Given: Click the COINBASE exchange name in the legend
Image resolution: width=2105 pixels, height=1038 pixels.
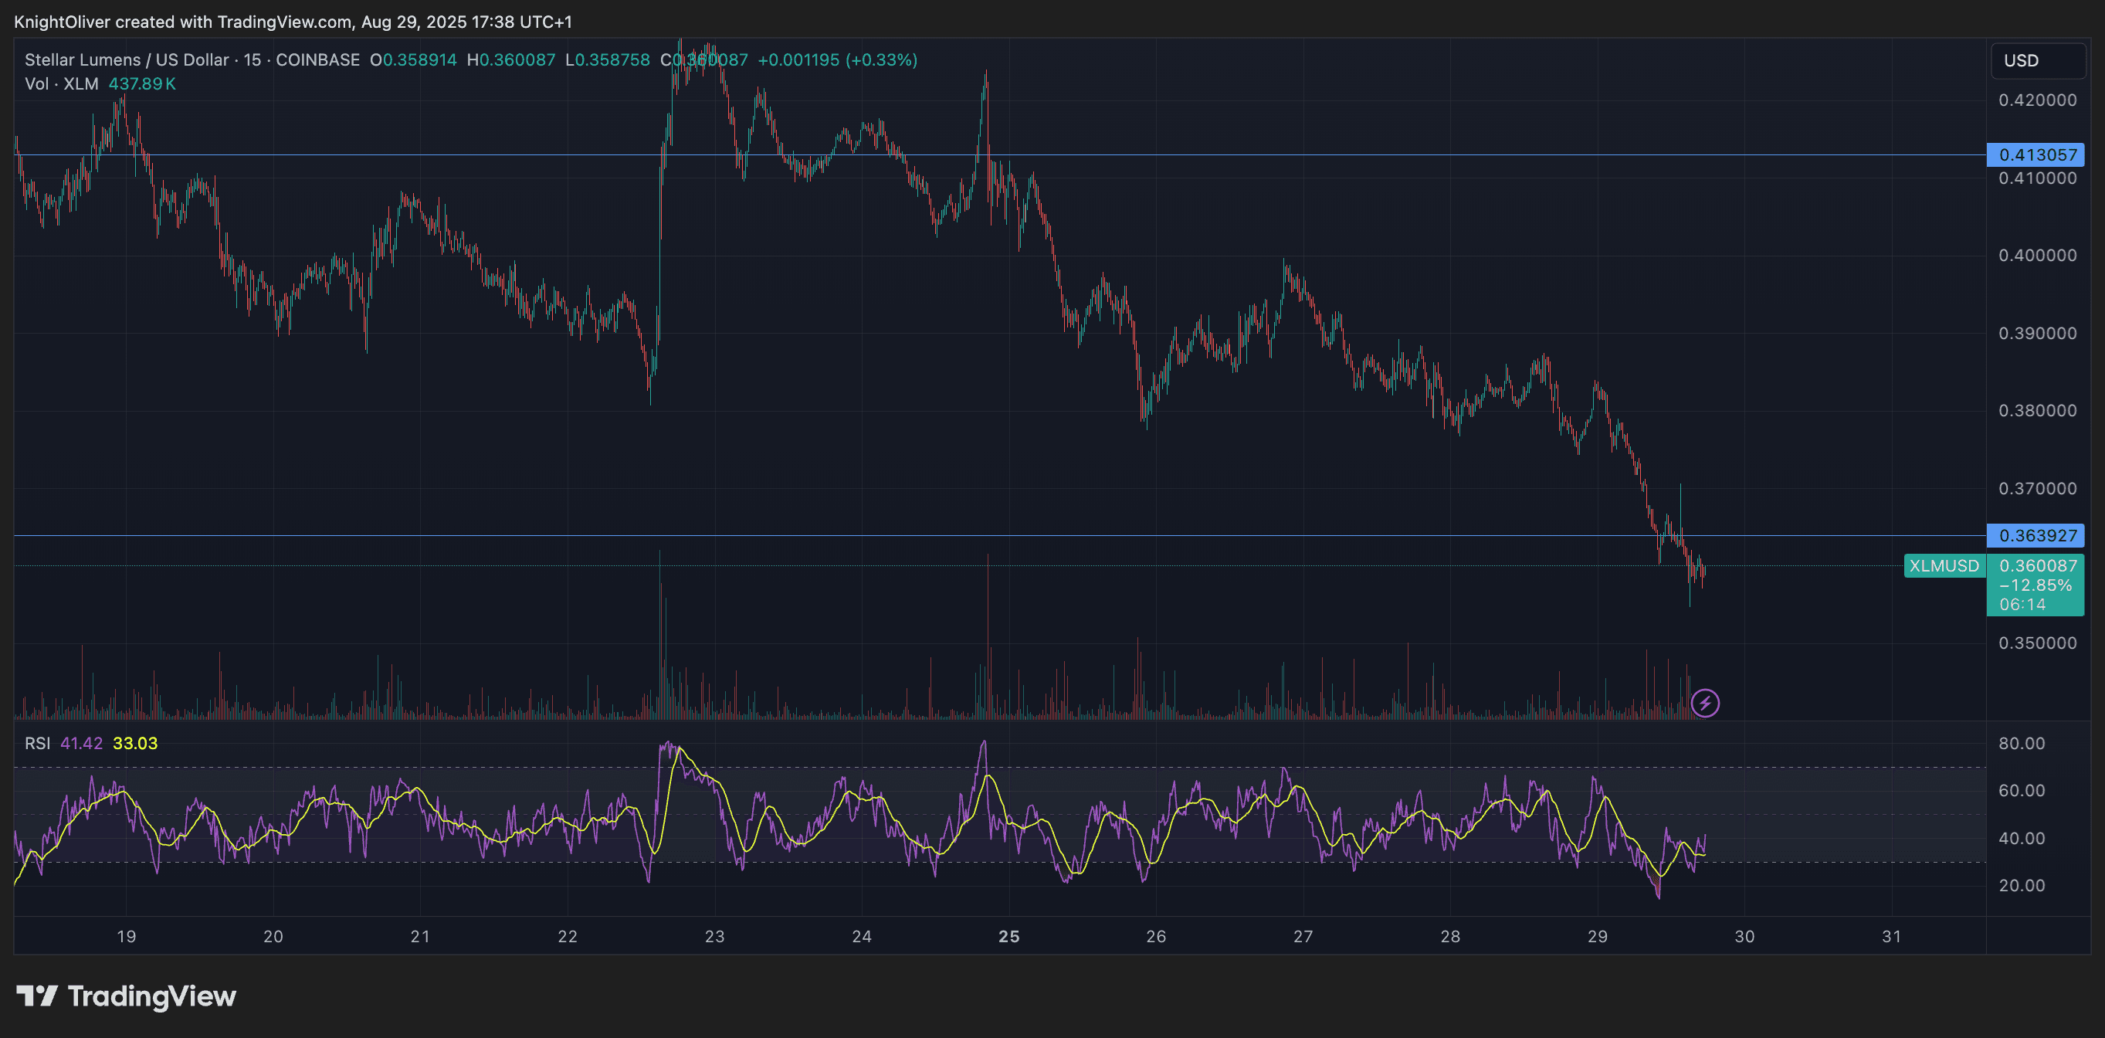Looking at the screenshot, I should point(318,59).
